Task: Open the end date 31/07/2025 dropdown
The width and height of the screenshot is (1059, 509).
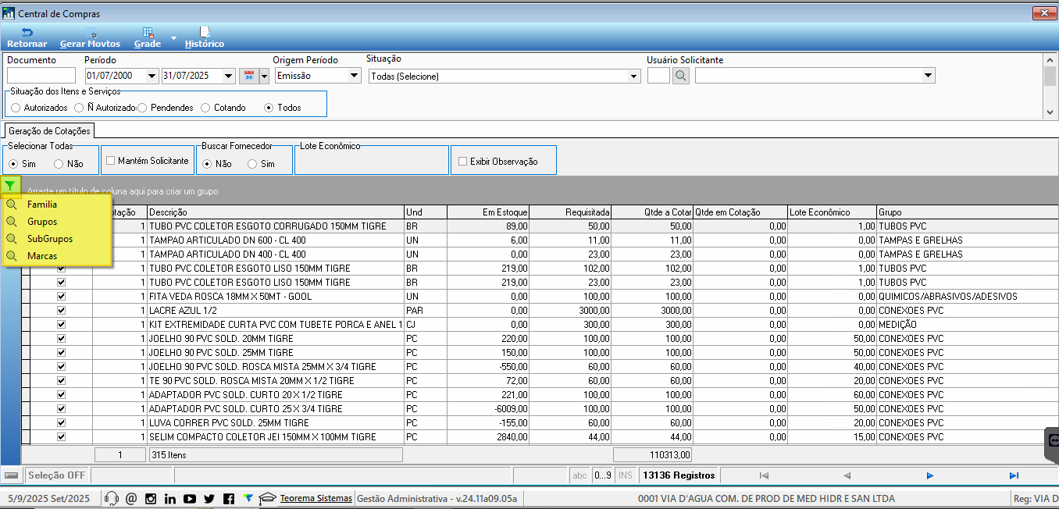Action: click(x=229, y=76)
